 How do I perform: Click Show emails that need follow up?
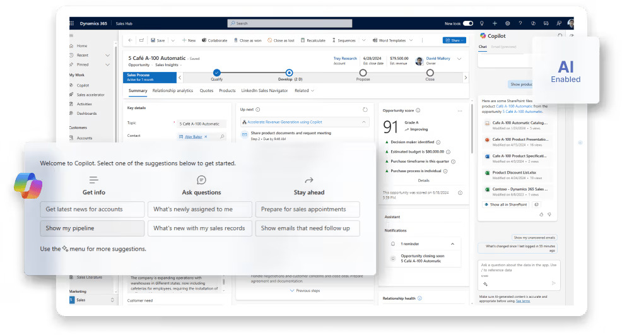pyautogui.click(x=307, y=228)
